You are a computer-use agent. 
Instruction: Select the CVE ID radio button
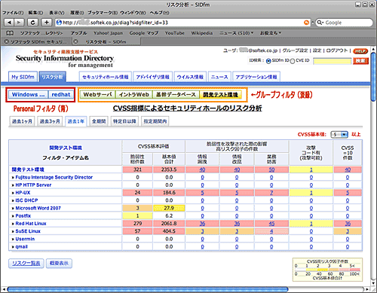coord(293,61)
